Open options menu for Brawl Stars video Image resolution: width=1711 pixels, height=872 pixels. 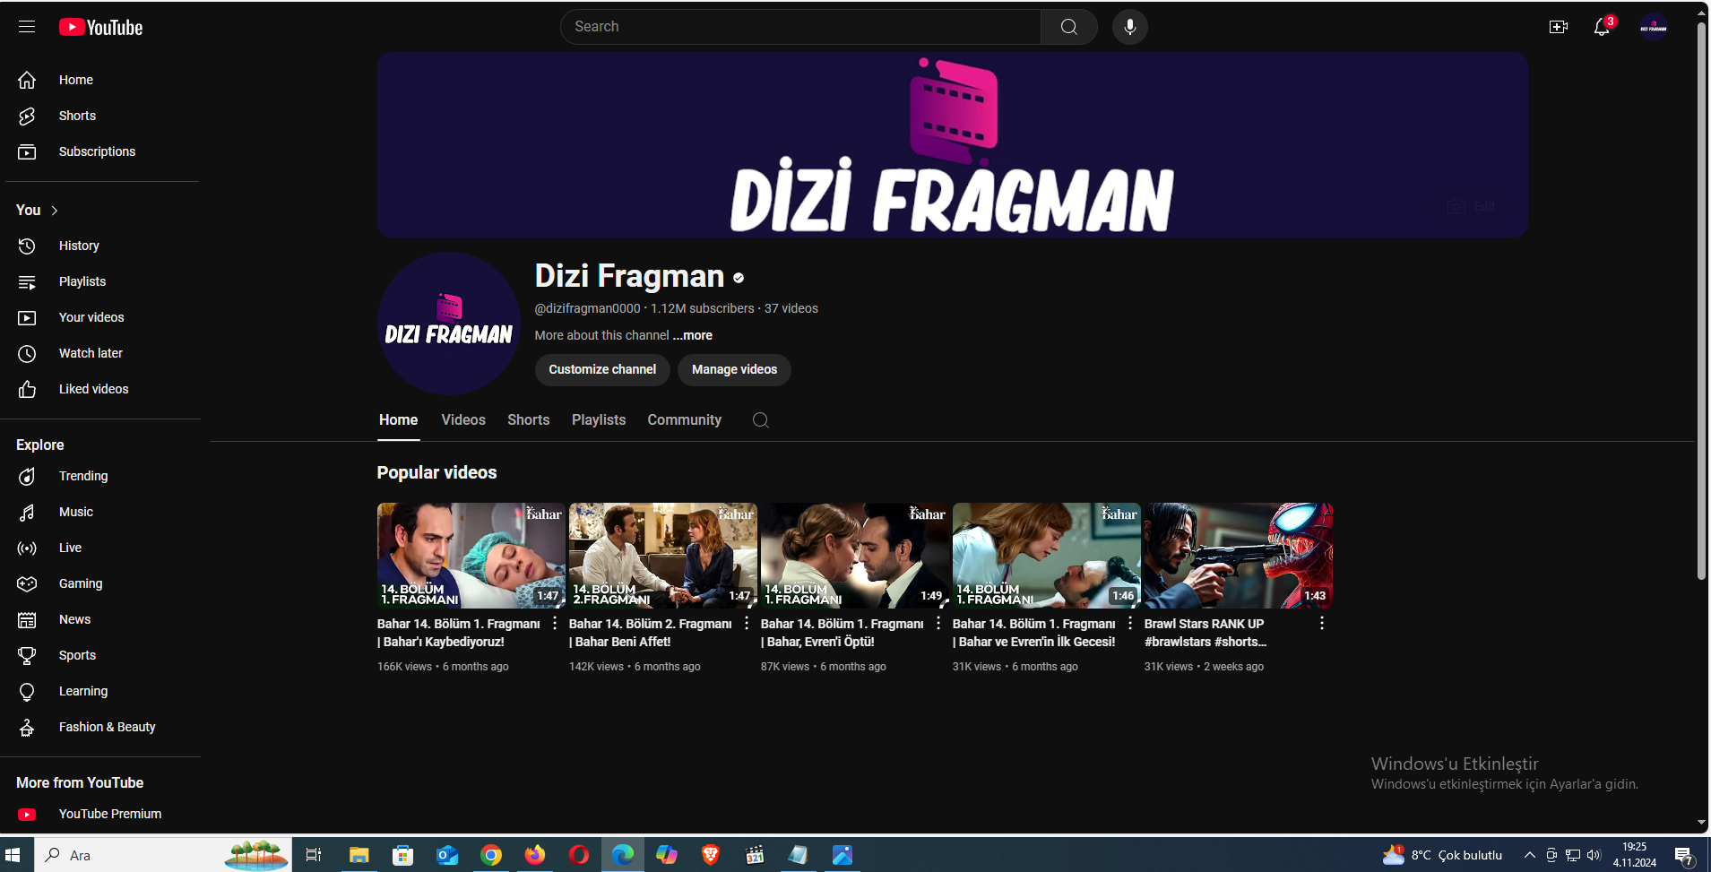tap(1322, 624)
